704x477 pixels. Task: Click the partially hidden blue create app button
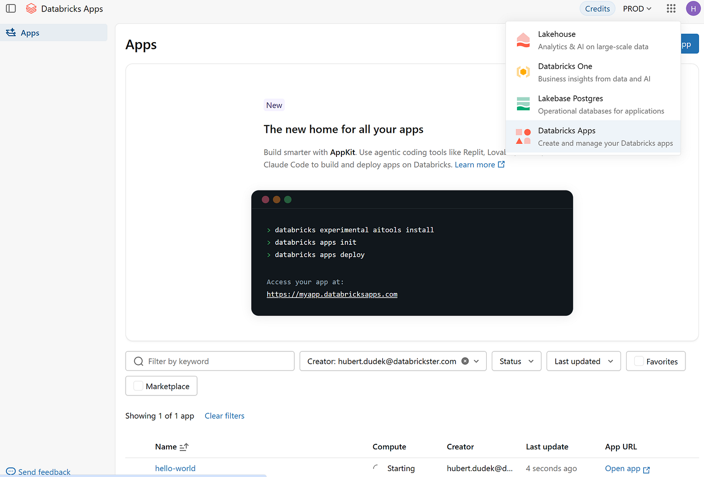click(689, 44)
